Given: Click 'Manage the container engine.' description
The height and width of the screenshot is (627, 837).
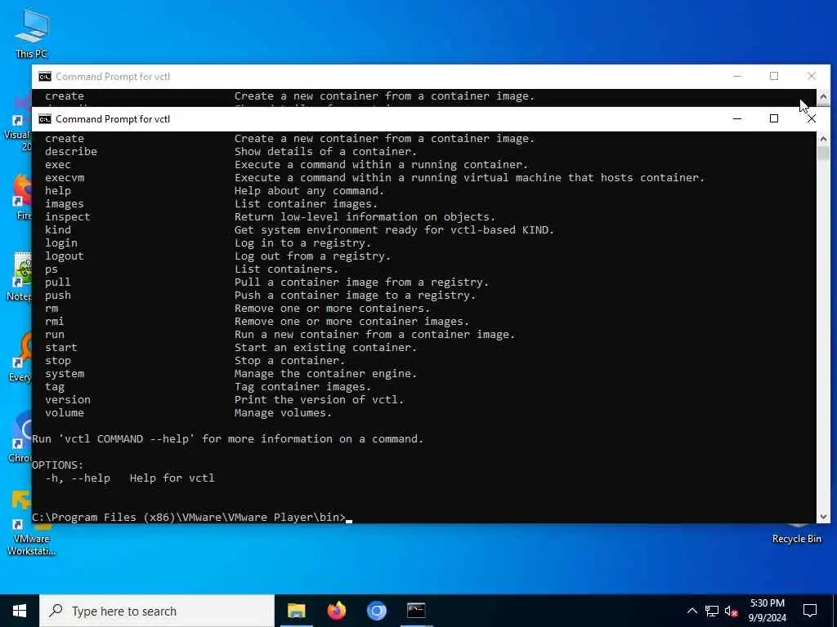Looking at the screenshot, I should pos(325,374).
